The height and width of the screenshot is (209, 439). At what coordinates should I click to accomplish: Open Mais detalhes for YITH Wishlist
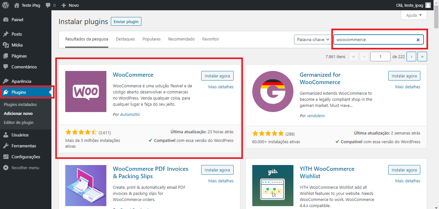tap(408, 181)
